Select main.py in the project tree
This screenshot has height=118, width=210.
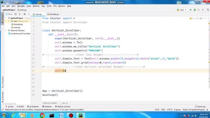coord(16,28)
